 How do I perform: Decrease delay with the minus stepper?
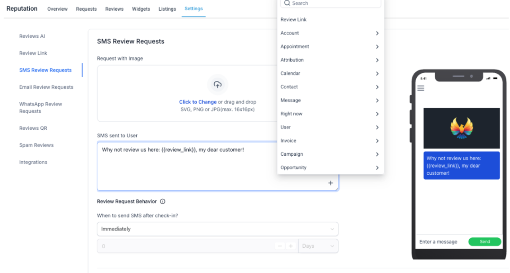point(280,246)
